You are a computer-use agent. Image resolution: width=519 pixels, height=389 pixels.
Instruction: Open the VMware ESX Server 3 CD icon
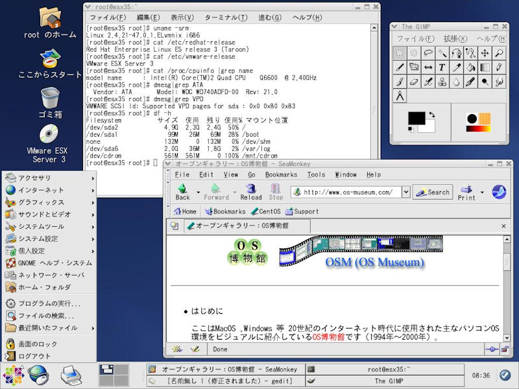[x=49, y=143]
